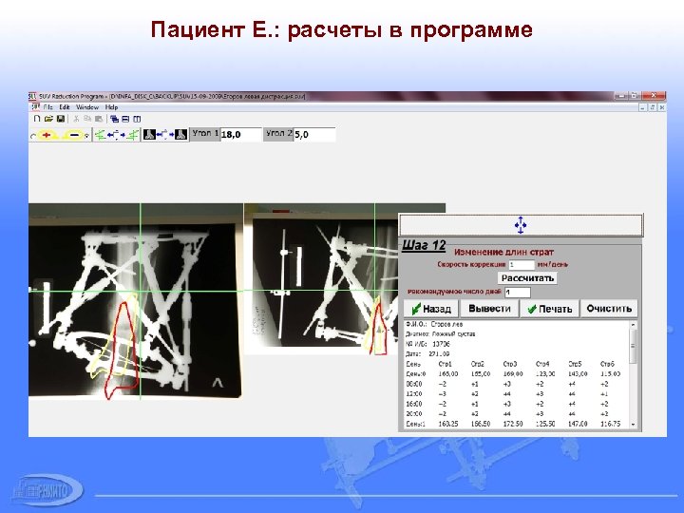This screenshot has height=513, width=684.
Task: Open the Window menu
Action: point(87,106)
